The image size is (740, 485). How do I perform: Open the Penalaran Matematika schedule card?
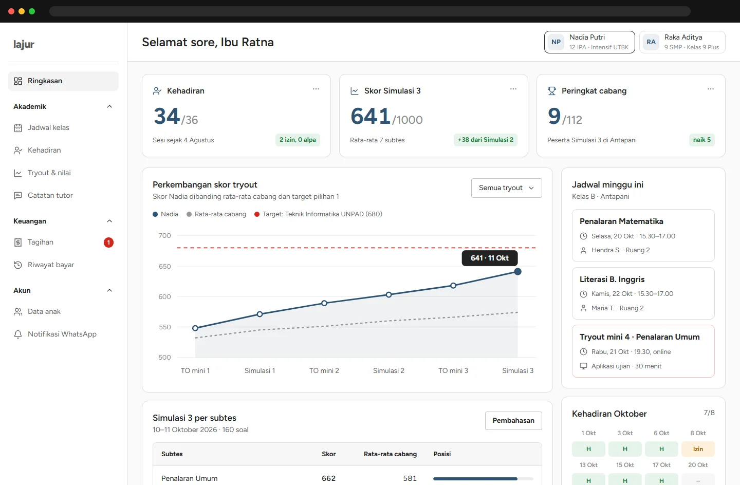[x=643, y=236]
